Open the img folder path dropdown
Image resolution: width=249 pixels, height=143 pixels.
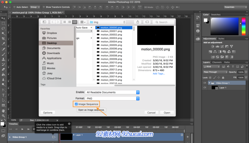(108, 22)
